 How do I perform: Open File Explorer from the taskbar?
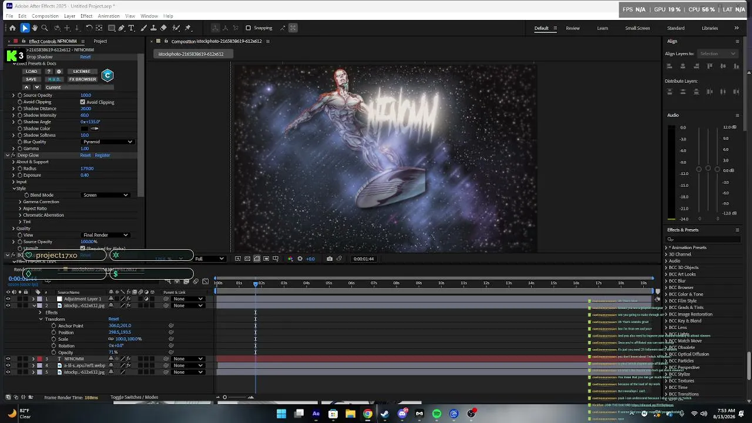[x=350, y=414]
